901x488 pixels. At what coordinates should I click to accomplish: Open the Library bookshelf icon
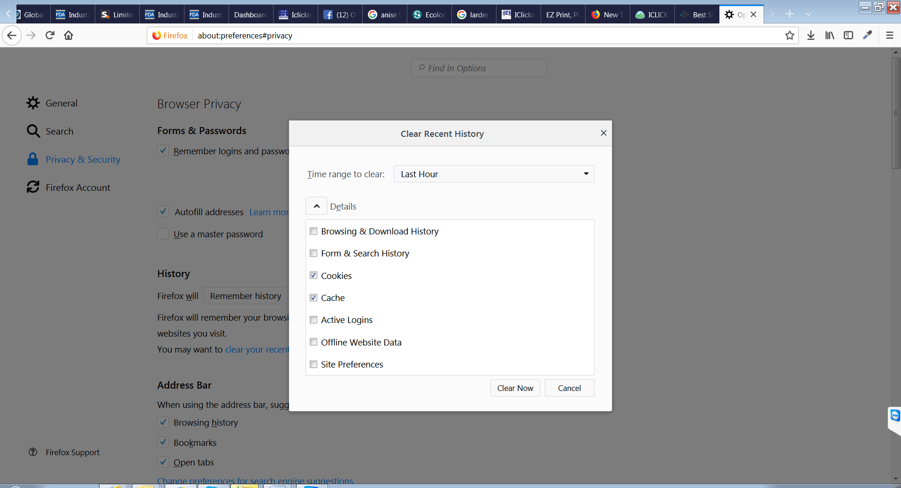[x=830, y=35]
